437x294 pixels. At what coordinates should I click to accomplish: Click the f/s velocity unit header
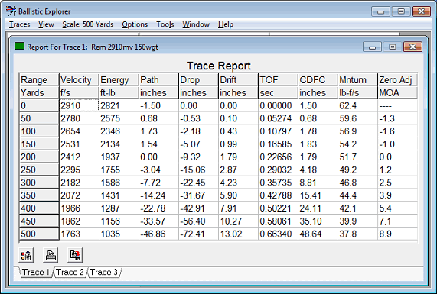[79, 92]
